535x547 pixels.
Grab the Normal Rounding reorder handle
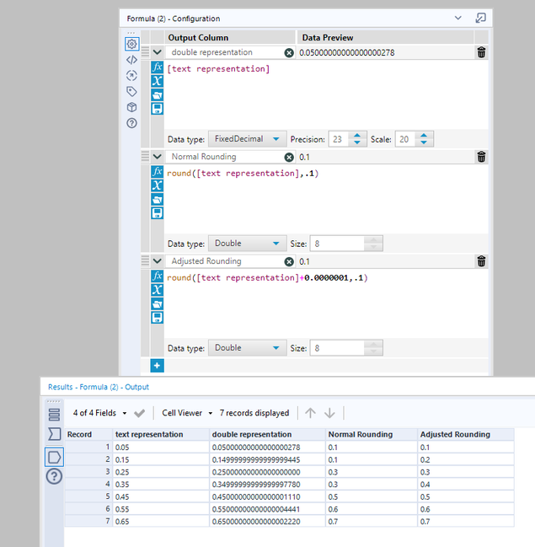point(145,156)
